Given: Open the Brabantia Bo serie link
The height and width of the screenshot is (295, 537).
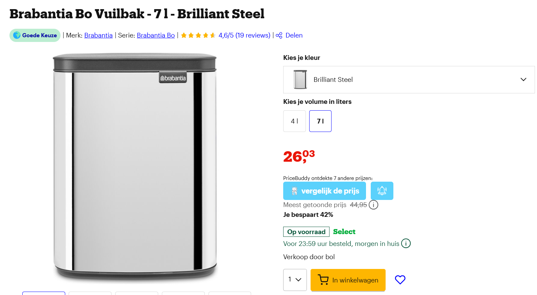Looking at the screenshot, I should pyautogui.click(x=155, y=35).
